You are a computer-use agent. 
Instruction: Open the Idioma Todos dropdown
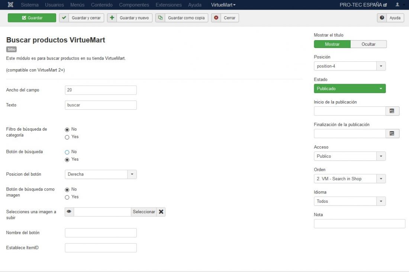[x=350, y=201]
